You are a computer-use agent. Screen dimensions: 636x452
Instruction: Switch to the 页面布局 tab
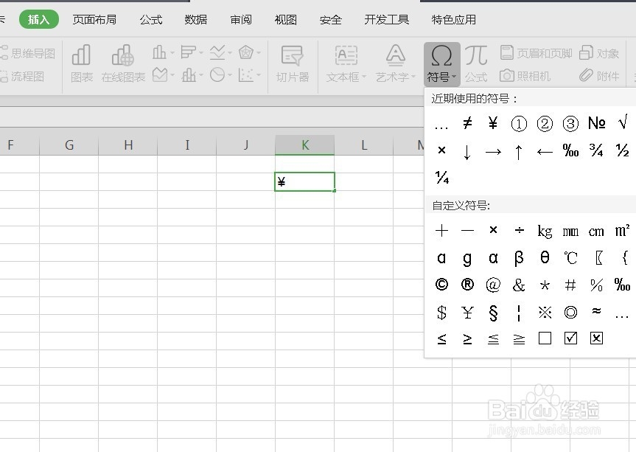pos(94,19)
